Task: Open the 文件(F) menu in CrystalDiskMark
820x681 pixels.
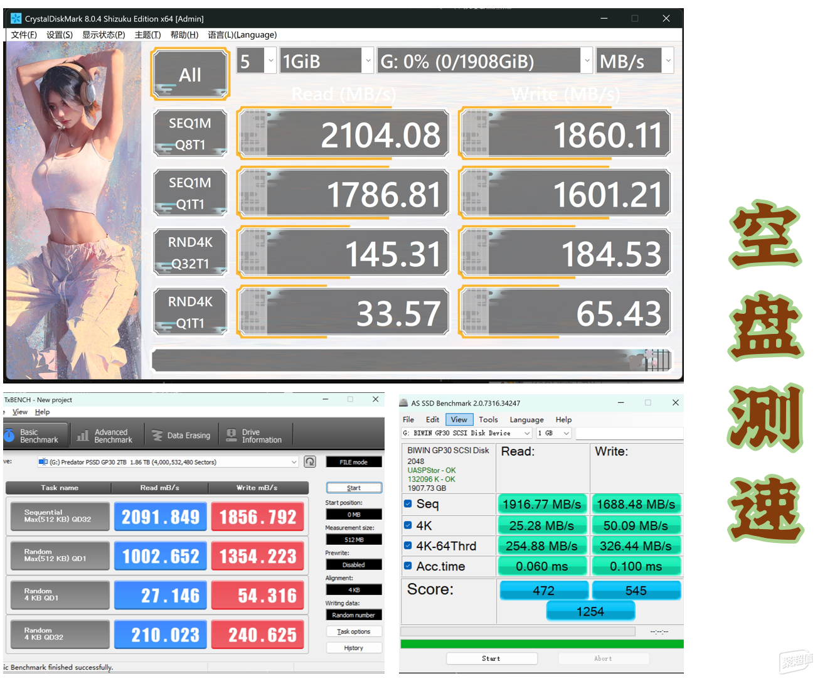Action: pos(24,35)
